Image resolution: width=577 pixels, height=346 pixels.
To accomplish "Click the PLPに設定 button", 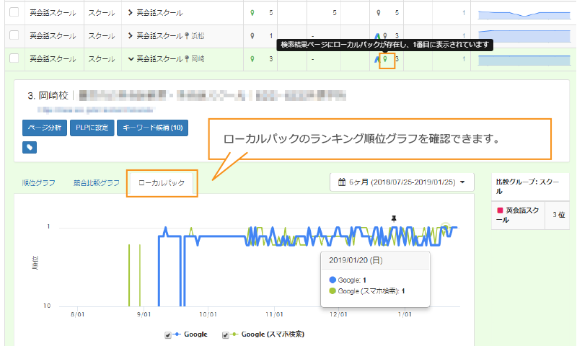I will pyautogui.click(x=92, y=128).
